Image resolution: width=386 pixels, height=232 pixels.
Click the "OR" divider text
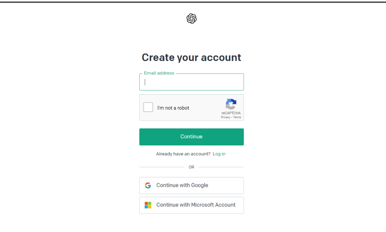pos(191,167)
